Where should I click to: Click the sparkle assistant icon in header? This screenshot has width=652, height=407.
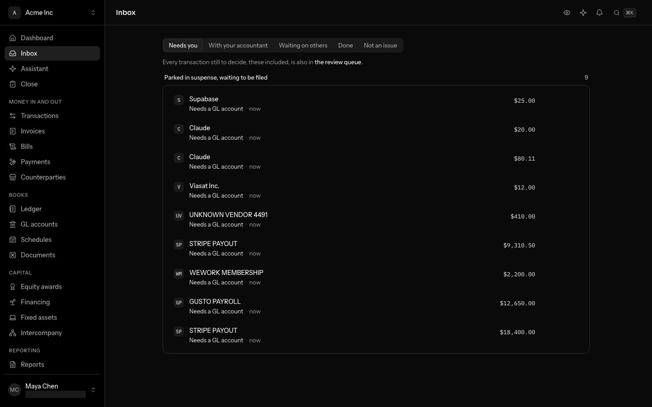point(583,13)
